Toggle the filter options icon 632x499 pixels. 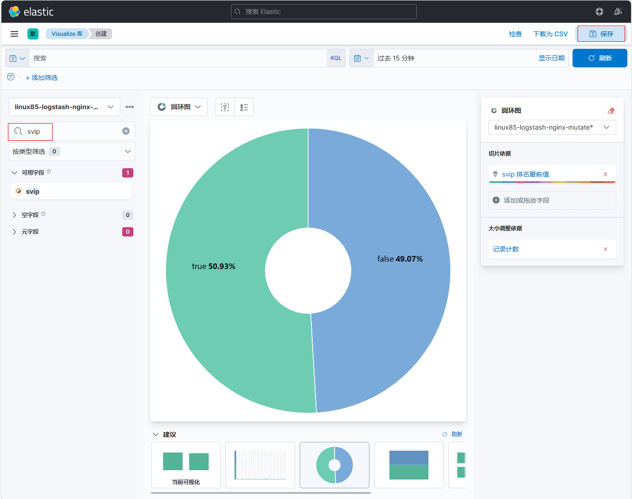tap(11, 77)
